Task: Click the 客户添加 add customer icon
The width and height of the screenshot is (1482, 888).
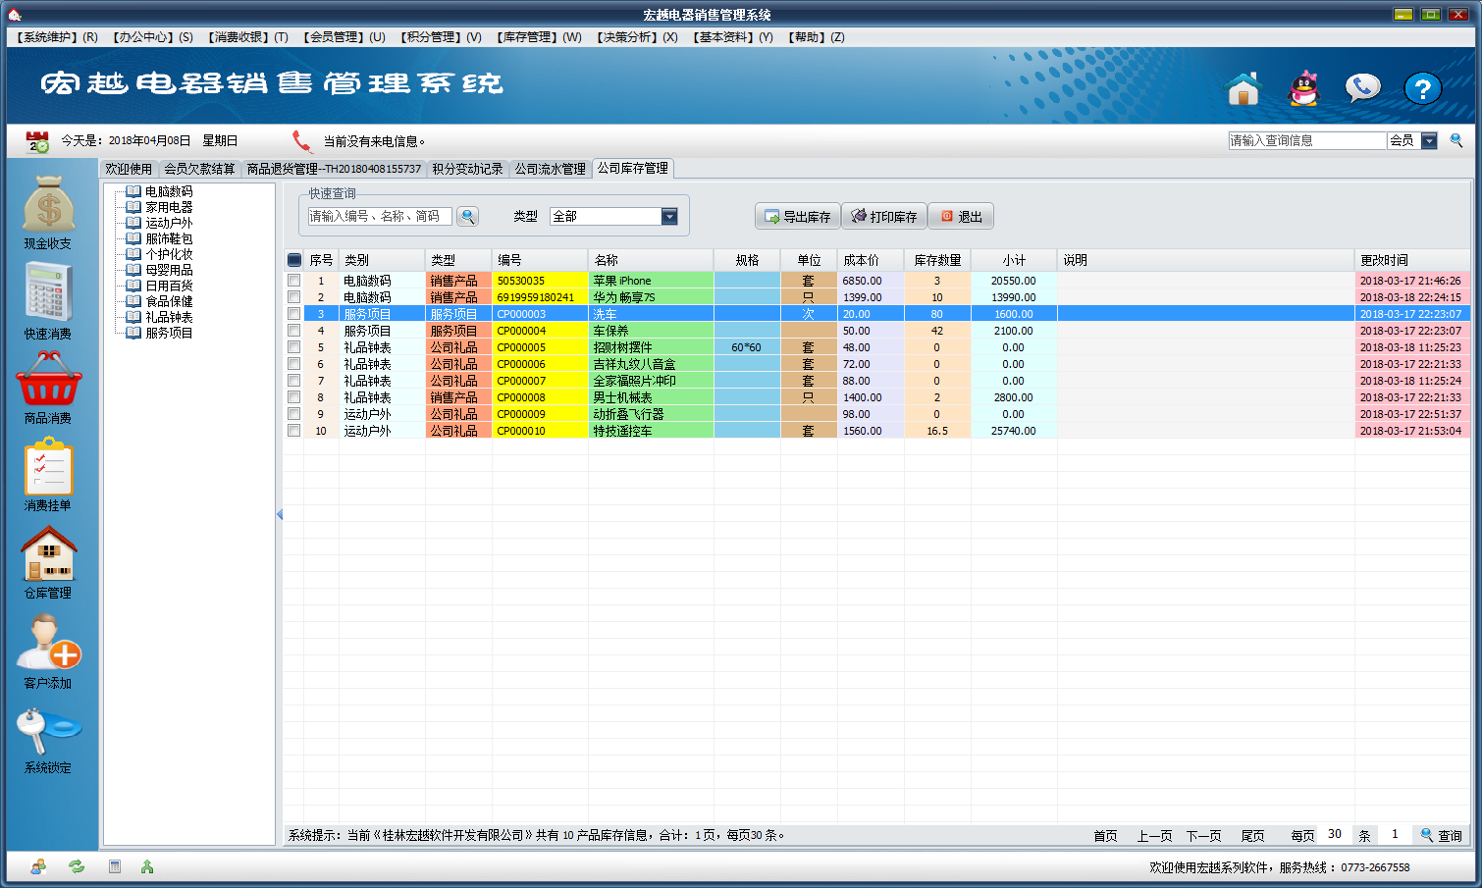Action: click(x=48, y=643)
